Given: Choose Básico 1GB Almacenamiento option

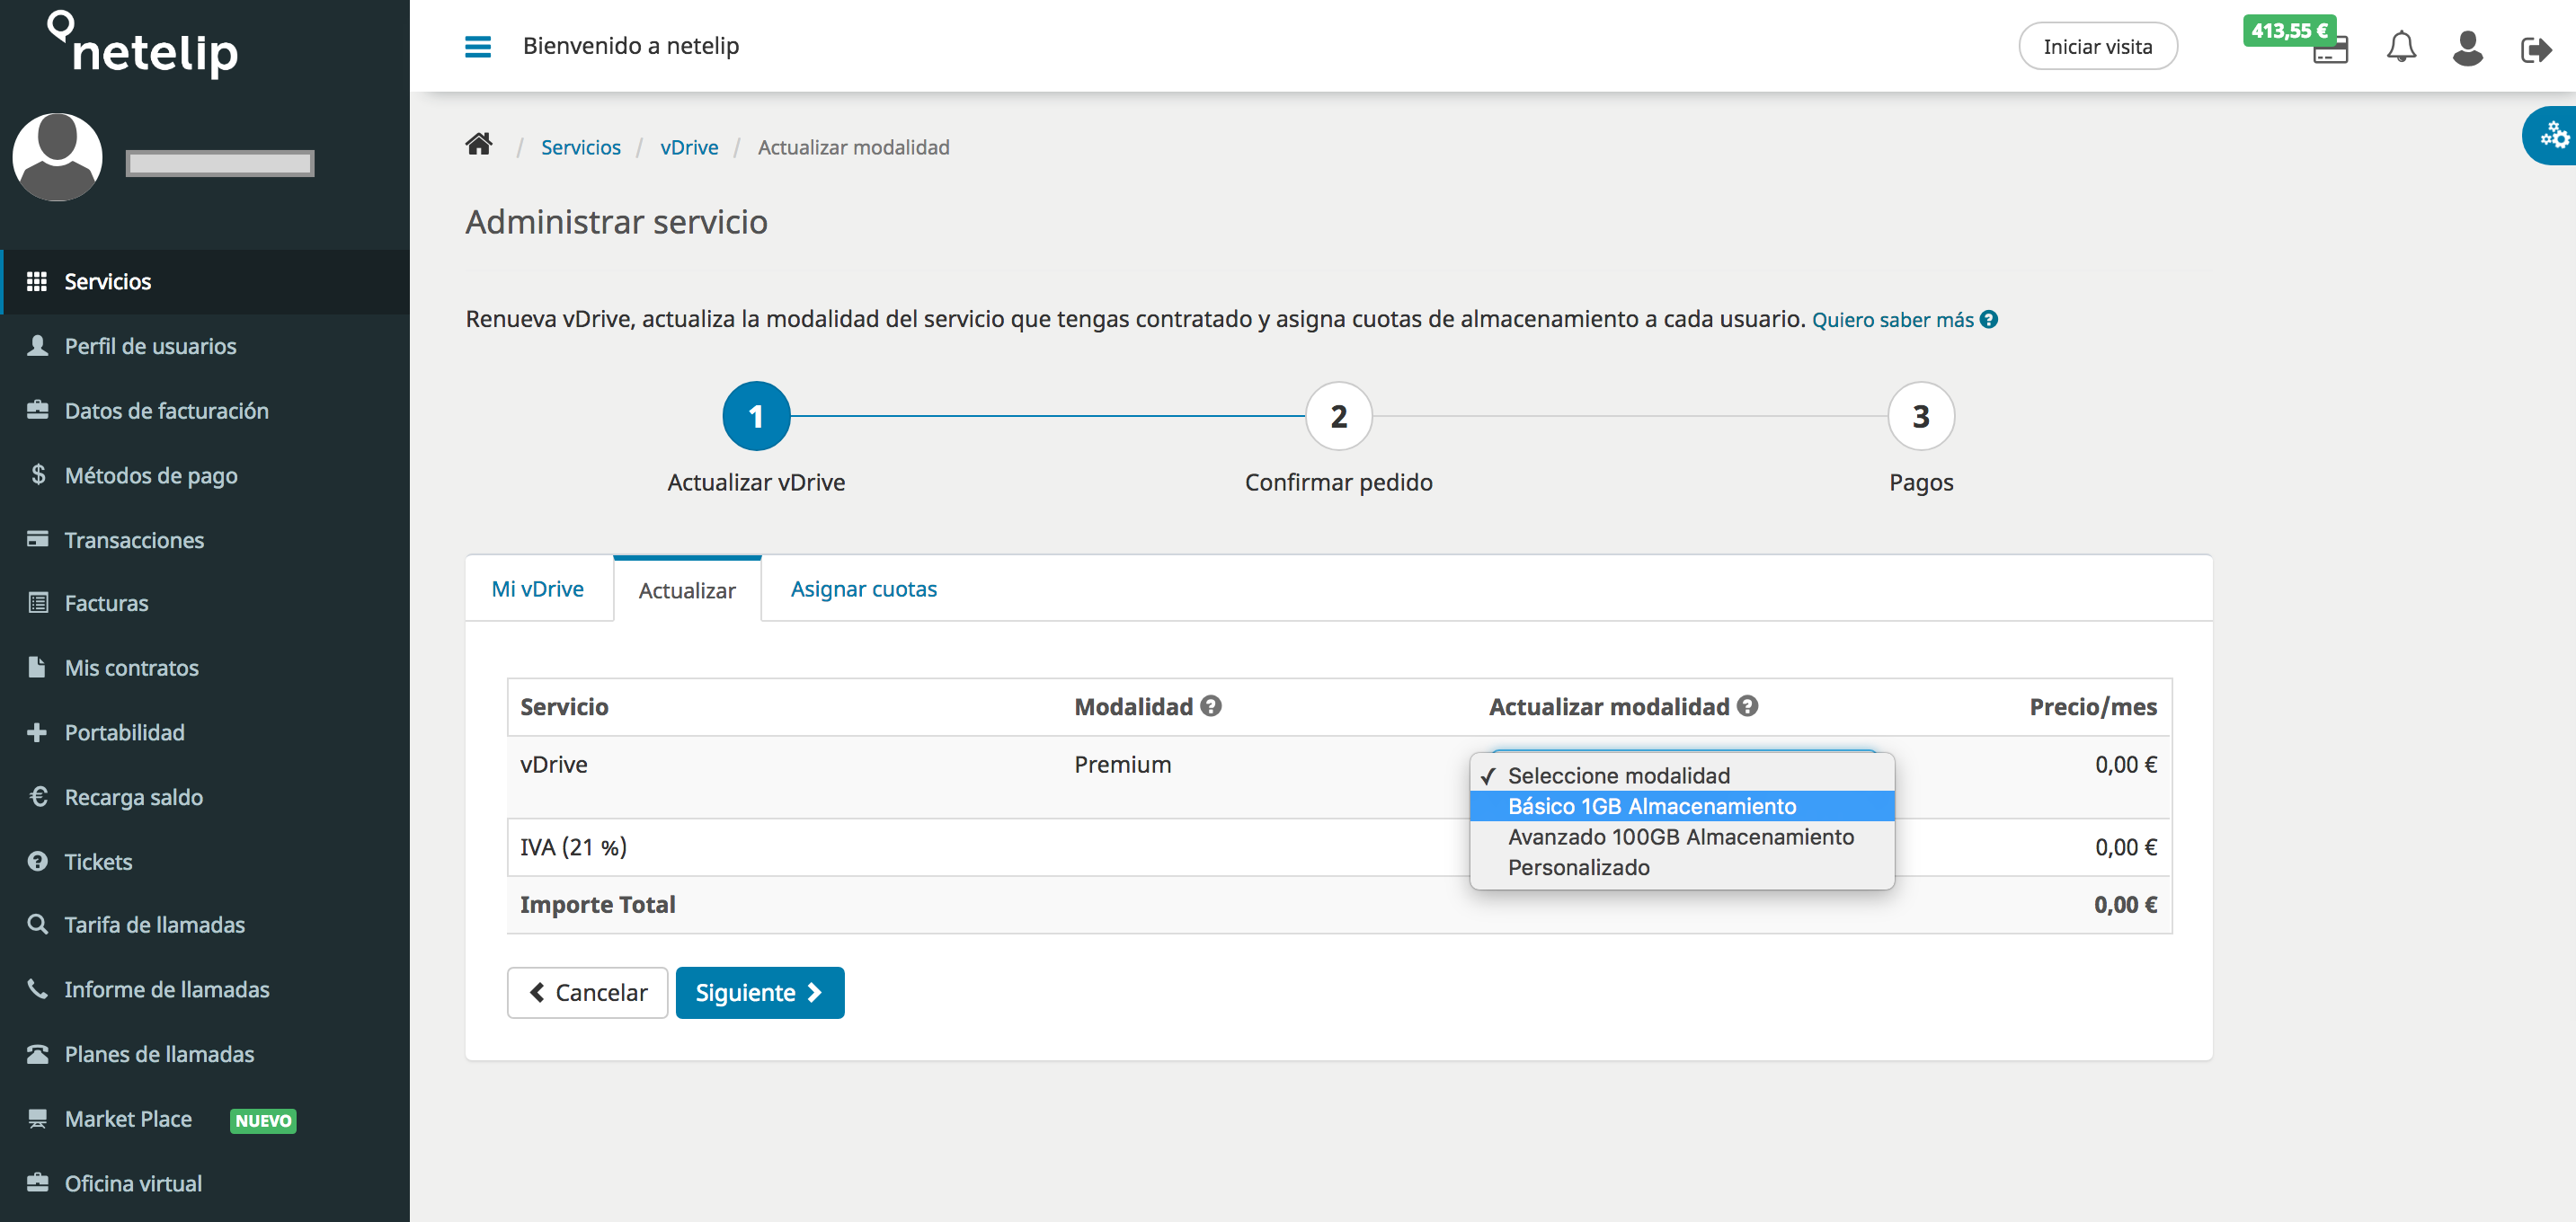Looking at the screenshot, I should pyautogui.click(x=1682, y=806).
